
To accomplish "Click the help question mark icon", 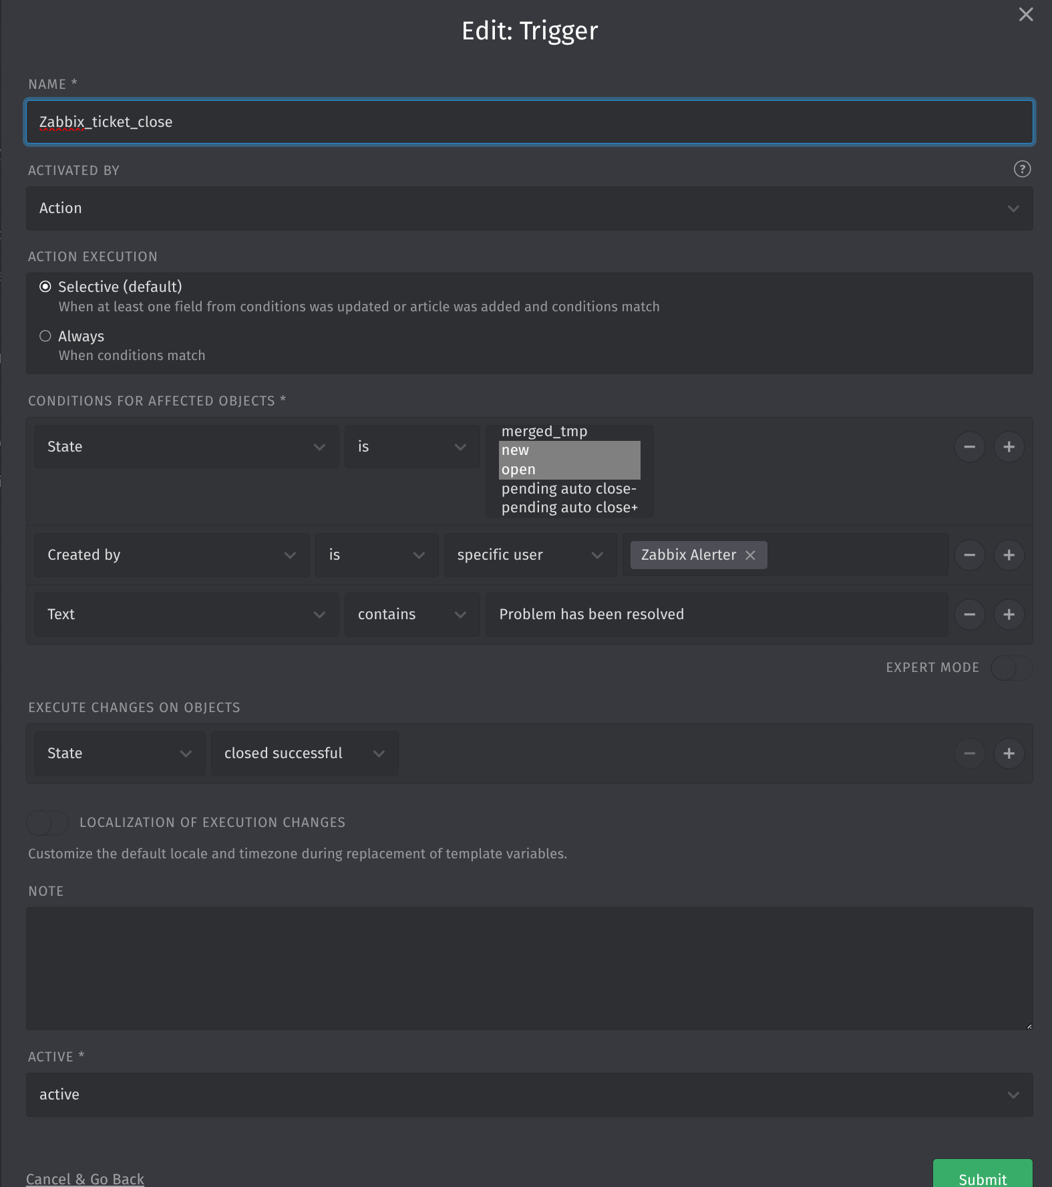I will coord(1022,169).
